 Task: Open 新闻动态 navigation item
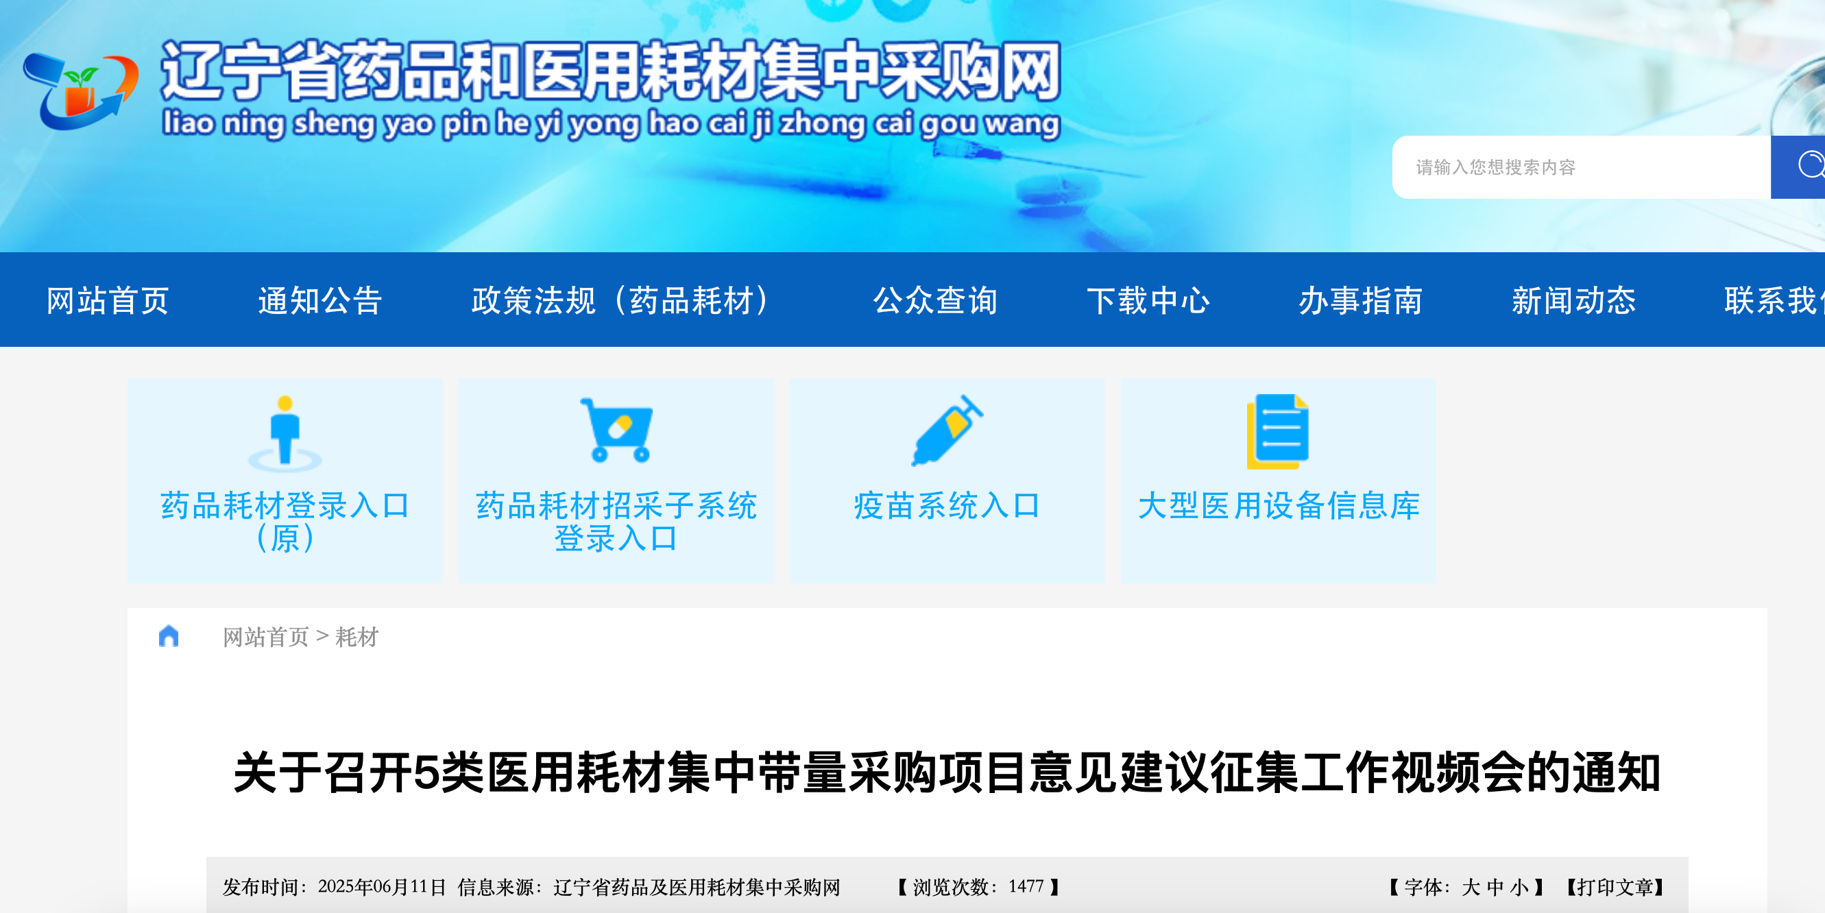pos(1573,300)
